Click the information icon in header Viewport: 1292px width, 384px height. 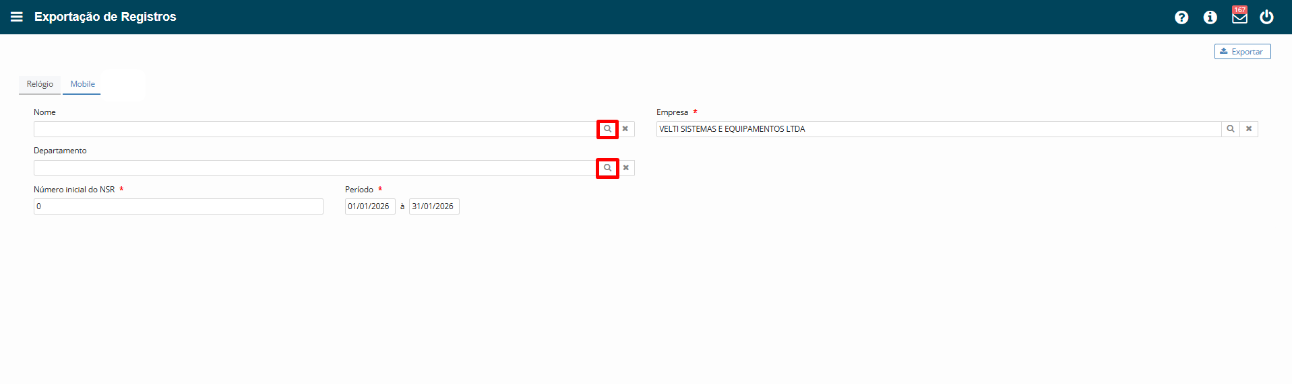pyautogui.click(x=1210, y=17)
